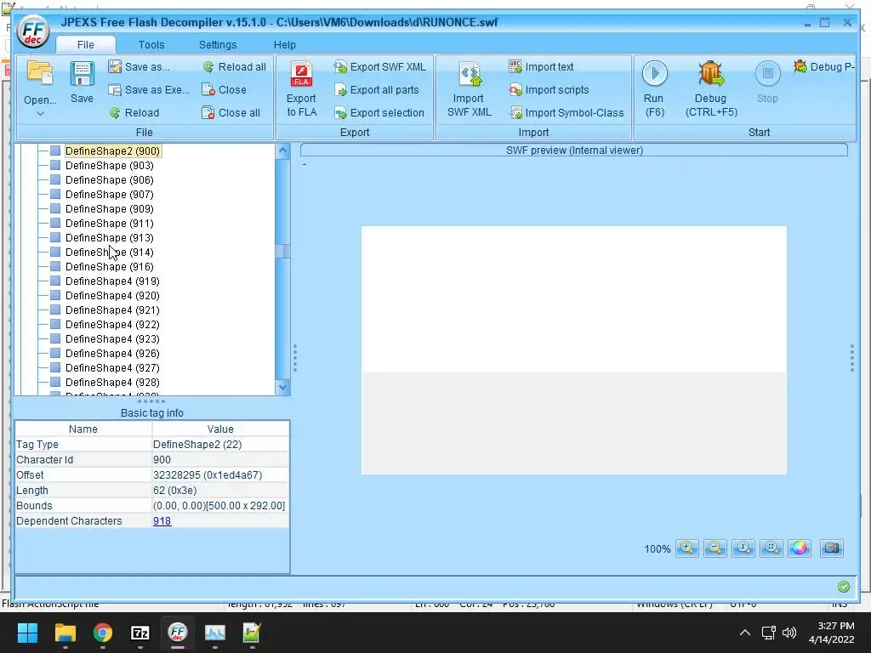Reset preview zoom to 1:1

pos(743,548)
